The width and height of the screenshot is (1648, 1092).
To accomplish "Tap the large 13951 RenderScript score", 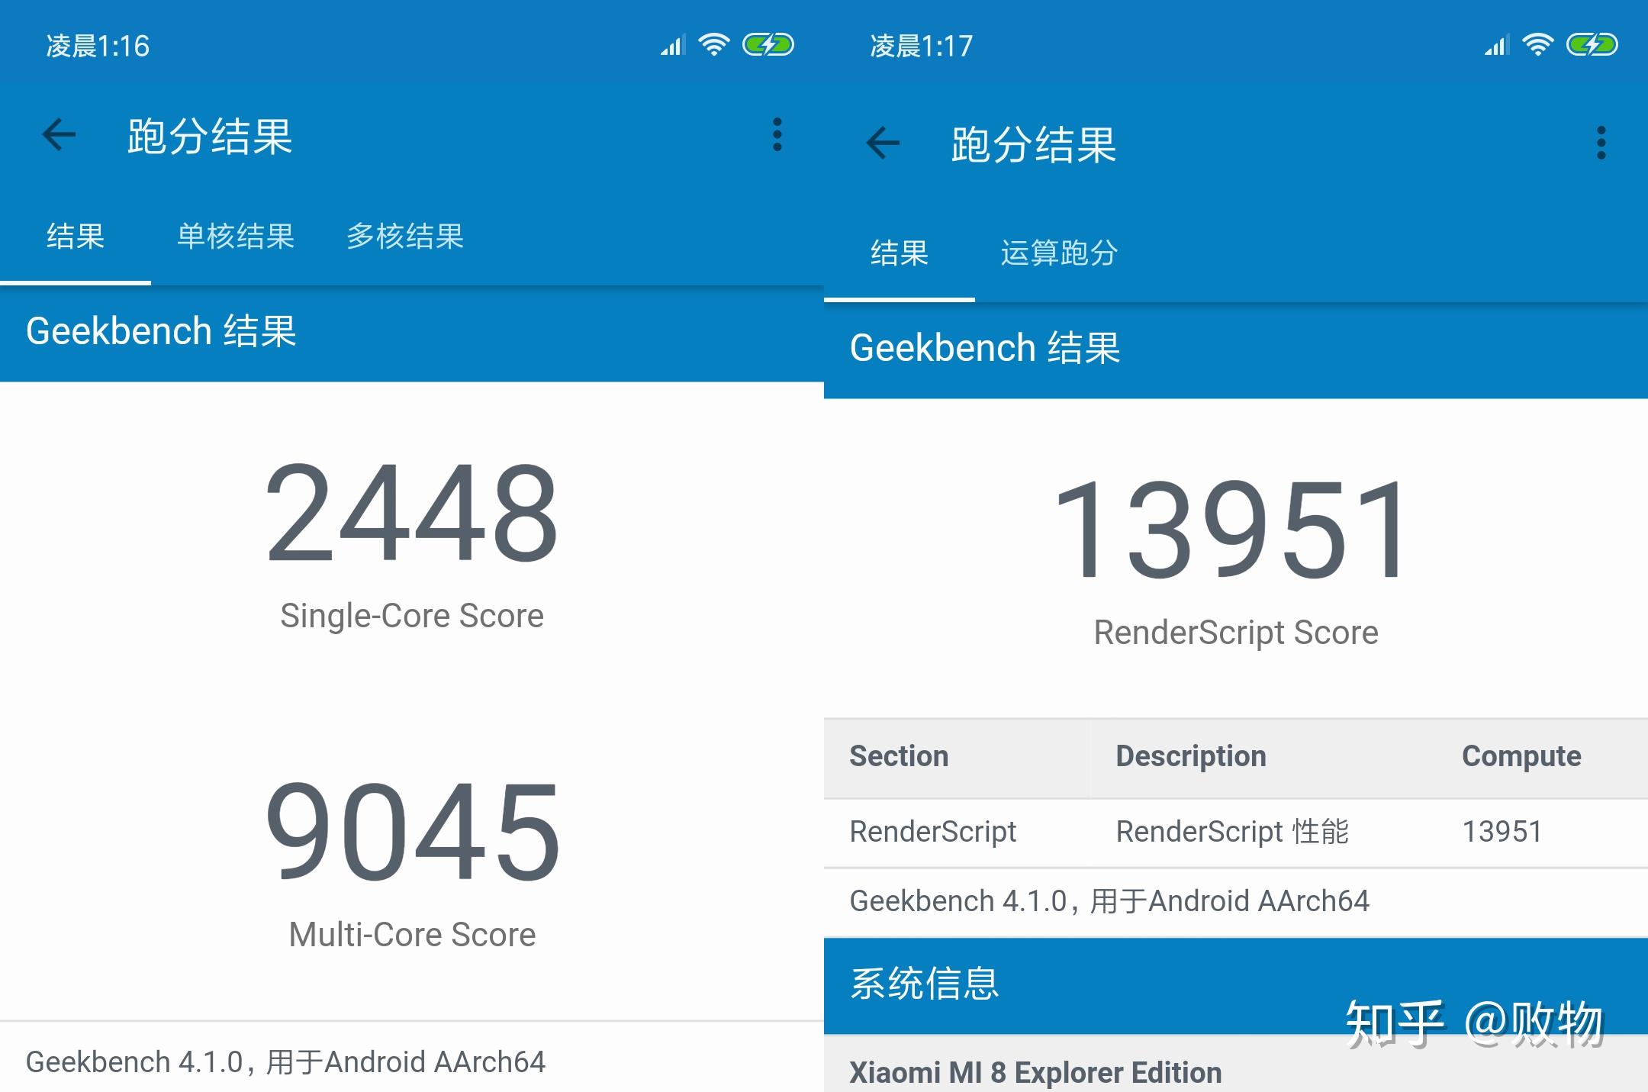I will [1230, 530].
